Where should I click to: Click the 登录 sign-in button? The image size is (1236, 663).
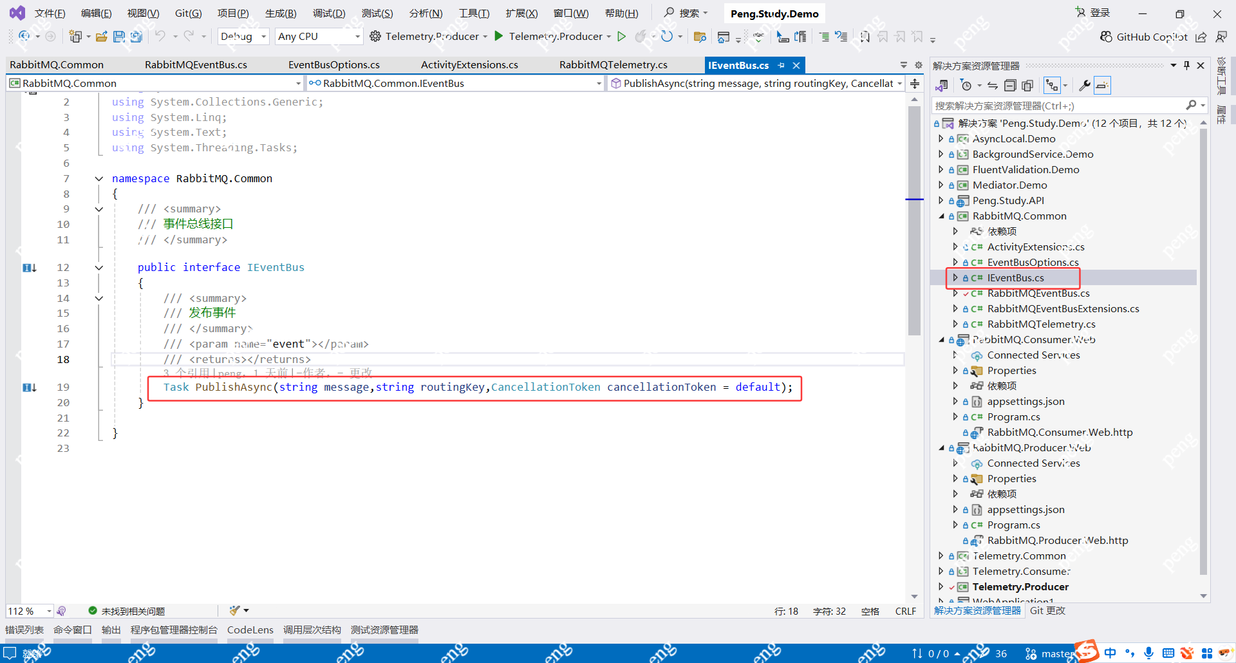click(x=1092, y=13)
